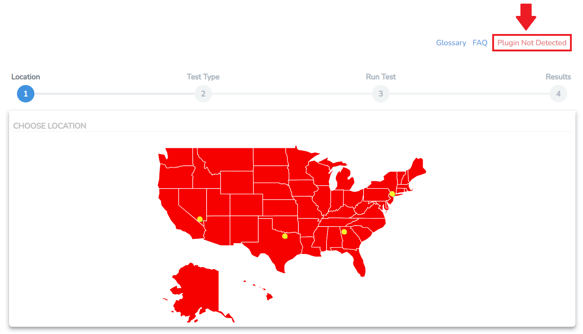583x334 pixels.
Task: Select the yellow location dot in Texas
Action: tap(285, 236)
